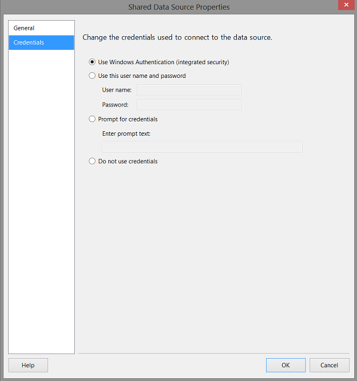The image size is (357, 381).
Task: Click the "Password:" label text
Action: coord(115,105)
